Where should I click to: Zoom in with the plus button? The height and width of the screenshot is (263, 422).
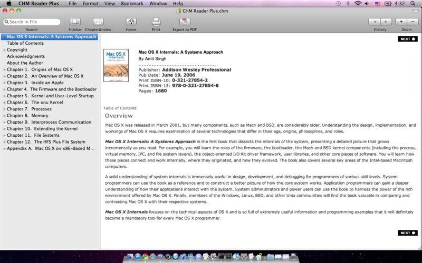tap(401, 22)
